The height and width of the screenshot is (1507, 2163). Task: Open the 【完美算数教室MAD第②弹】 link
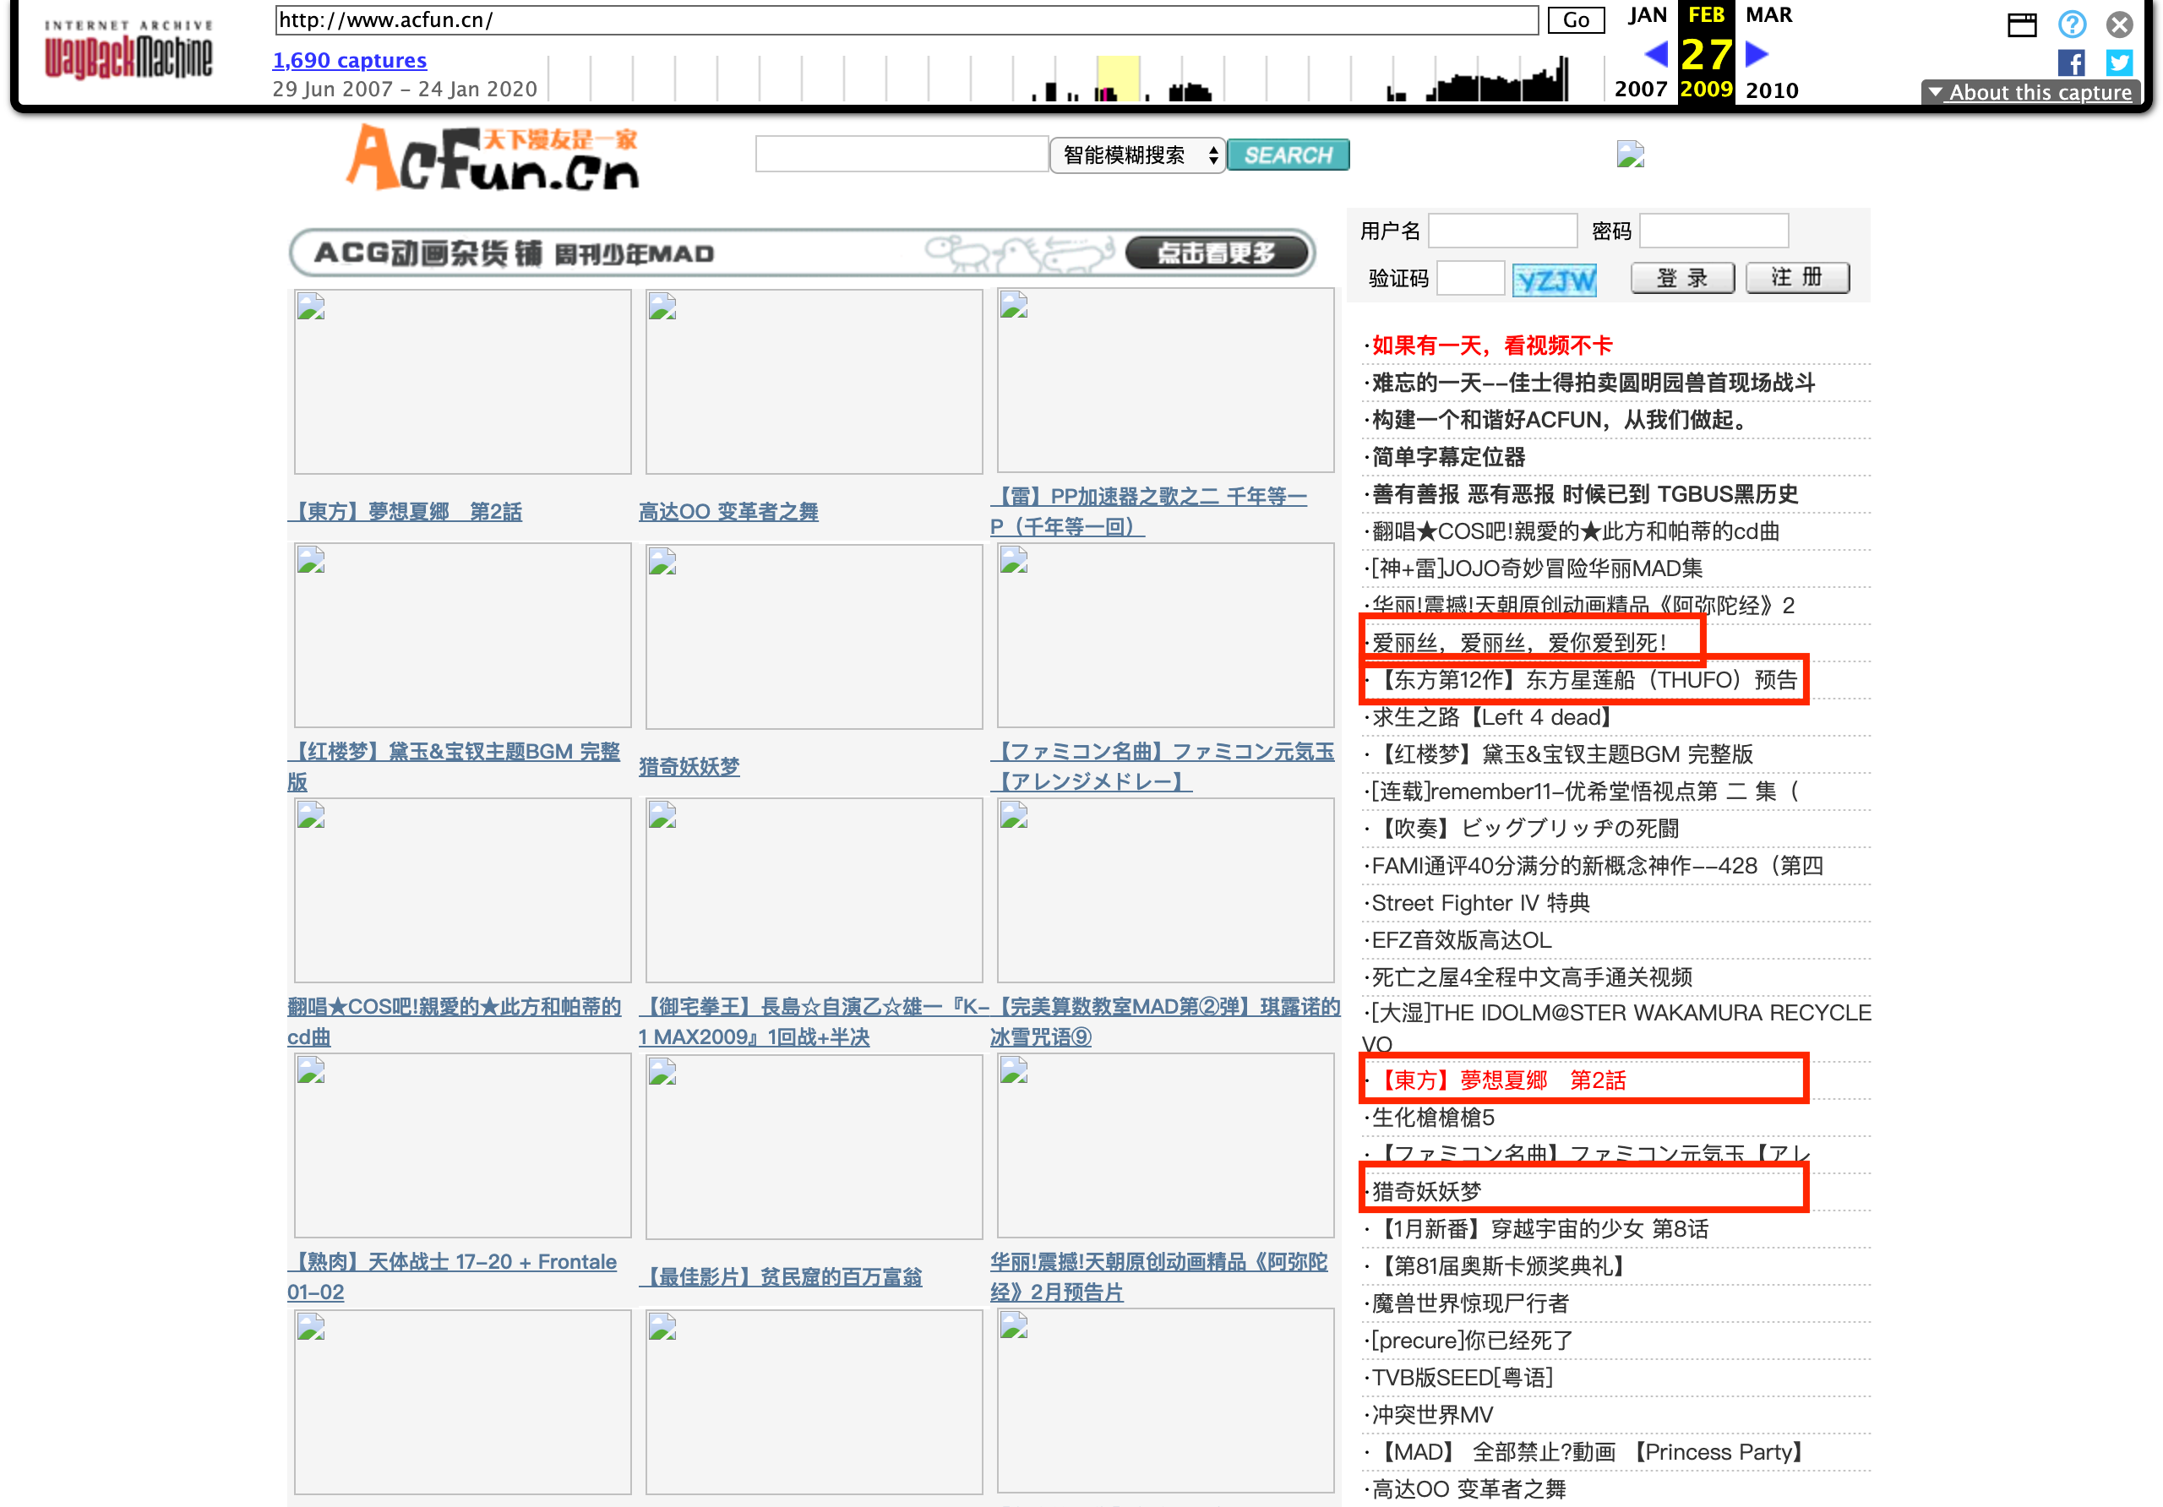pos(1165,1022)
